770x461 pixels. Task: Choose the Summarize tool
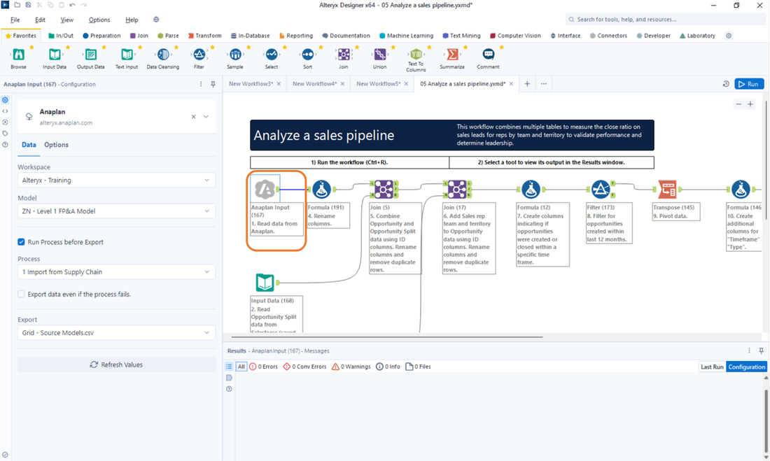point(452,55)
